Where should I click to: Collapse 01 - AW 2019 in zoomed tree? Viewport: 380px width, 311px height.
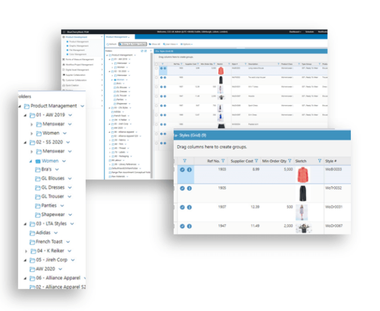pyautogui.click(x=25, y=115)
